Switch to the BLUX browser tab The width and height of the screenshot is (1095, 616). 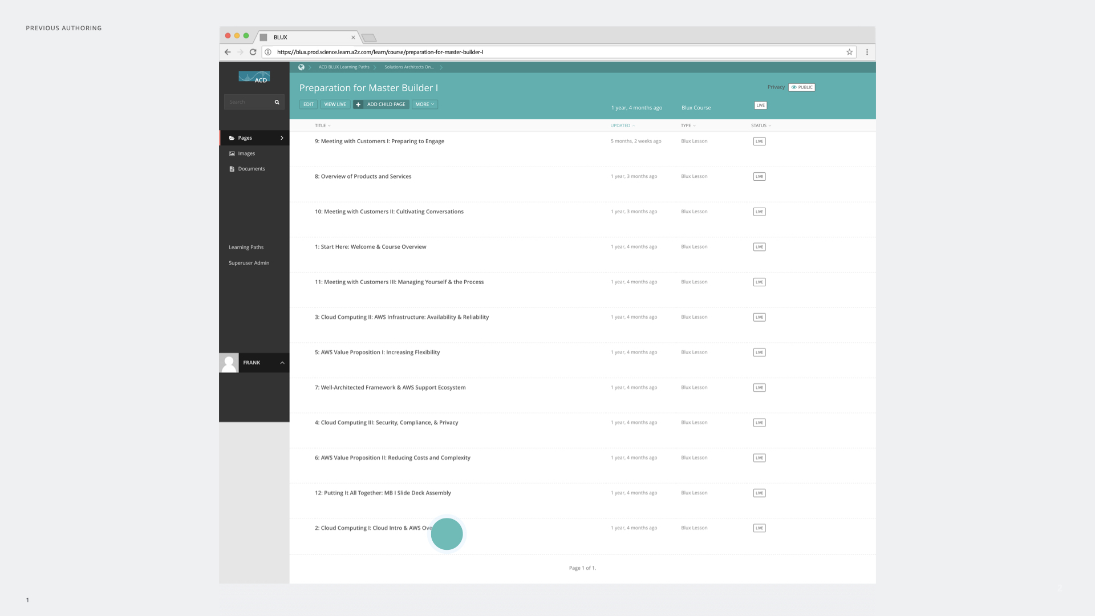coord(308,38)
